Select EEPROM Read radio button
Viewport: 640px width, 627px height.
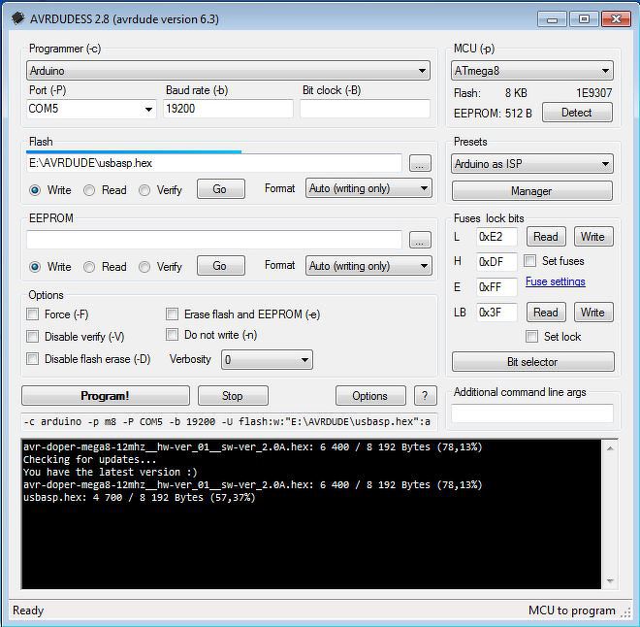89,267
